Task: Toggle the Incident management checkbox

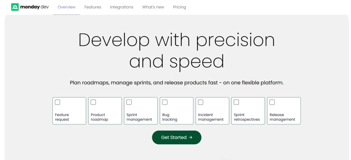Action: (201, 102)
